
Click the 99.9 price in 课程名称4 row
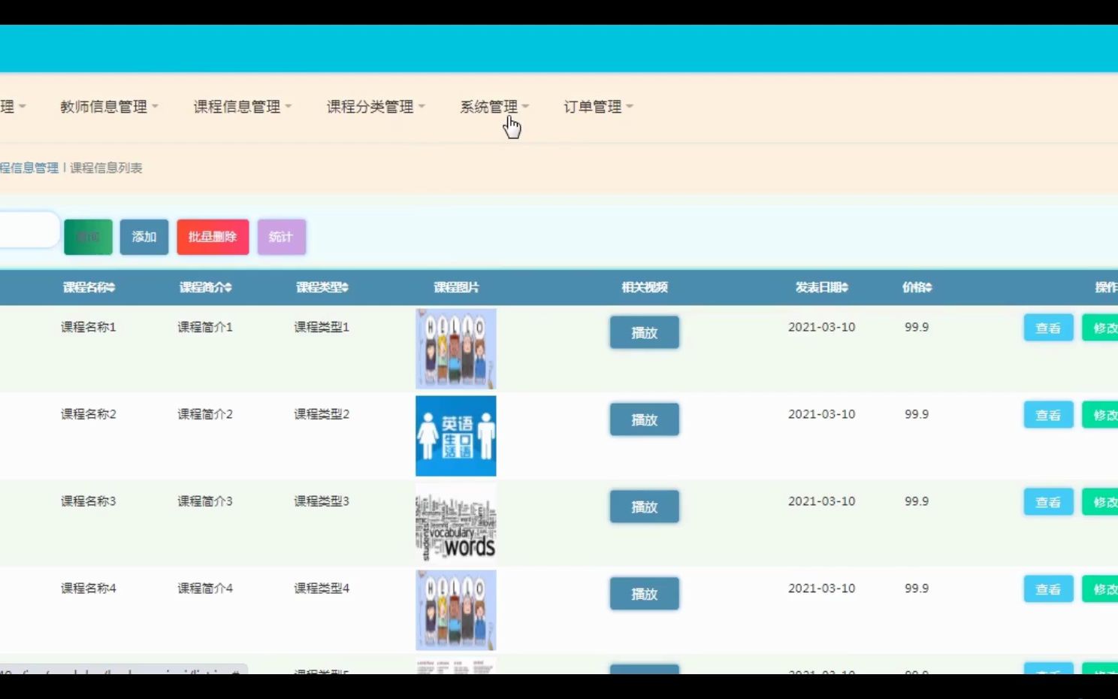click(x=917, y=589)
